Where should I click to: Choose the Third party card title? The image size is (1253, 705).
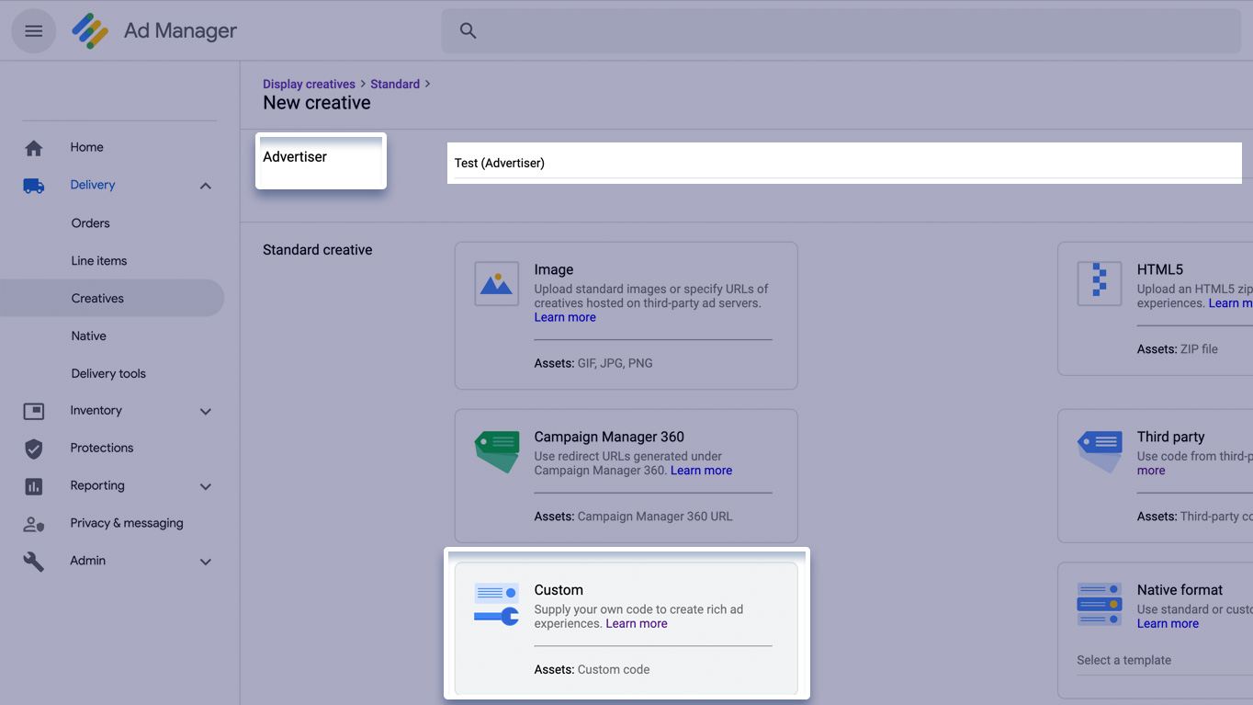(x=1170, y=437)
